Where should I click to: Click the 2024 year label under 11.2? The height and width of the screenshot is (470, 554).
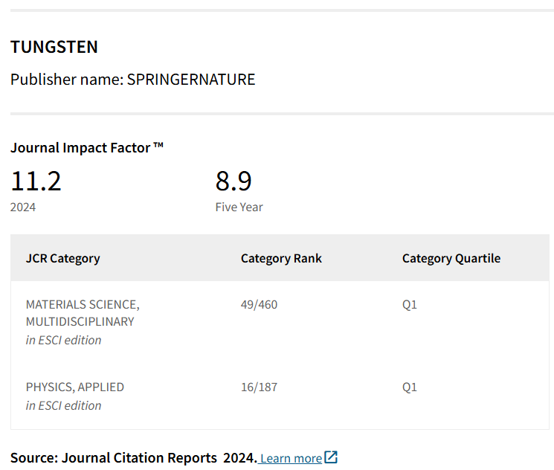coord(23,207)
